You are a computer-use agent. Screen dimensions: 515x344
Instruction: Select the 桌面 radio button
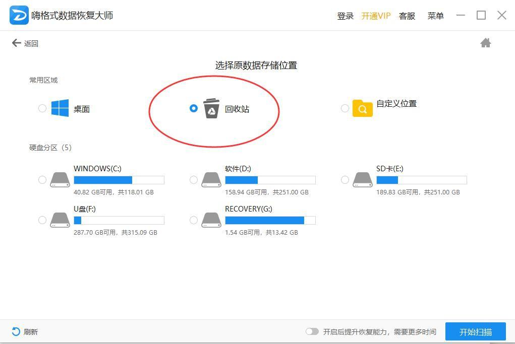coord(42,108)
